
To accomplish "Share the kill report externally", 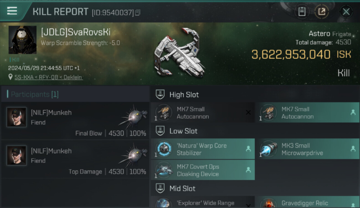I will point(322,12).
